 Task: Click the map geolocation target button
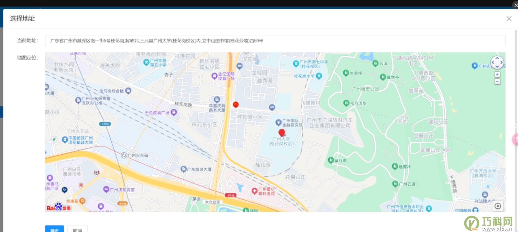point(498,206)
